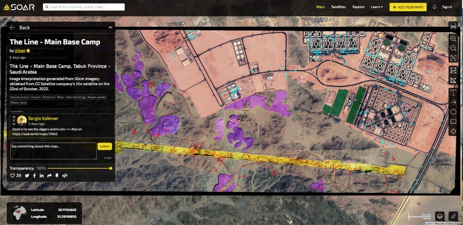The width and height of the screenshot is (463, 225).
Task: Pin this map using the pin icon
Action: pos(57,176)
